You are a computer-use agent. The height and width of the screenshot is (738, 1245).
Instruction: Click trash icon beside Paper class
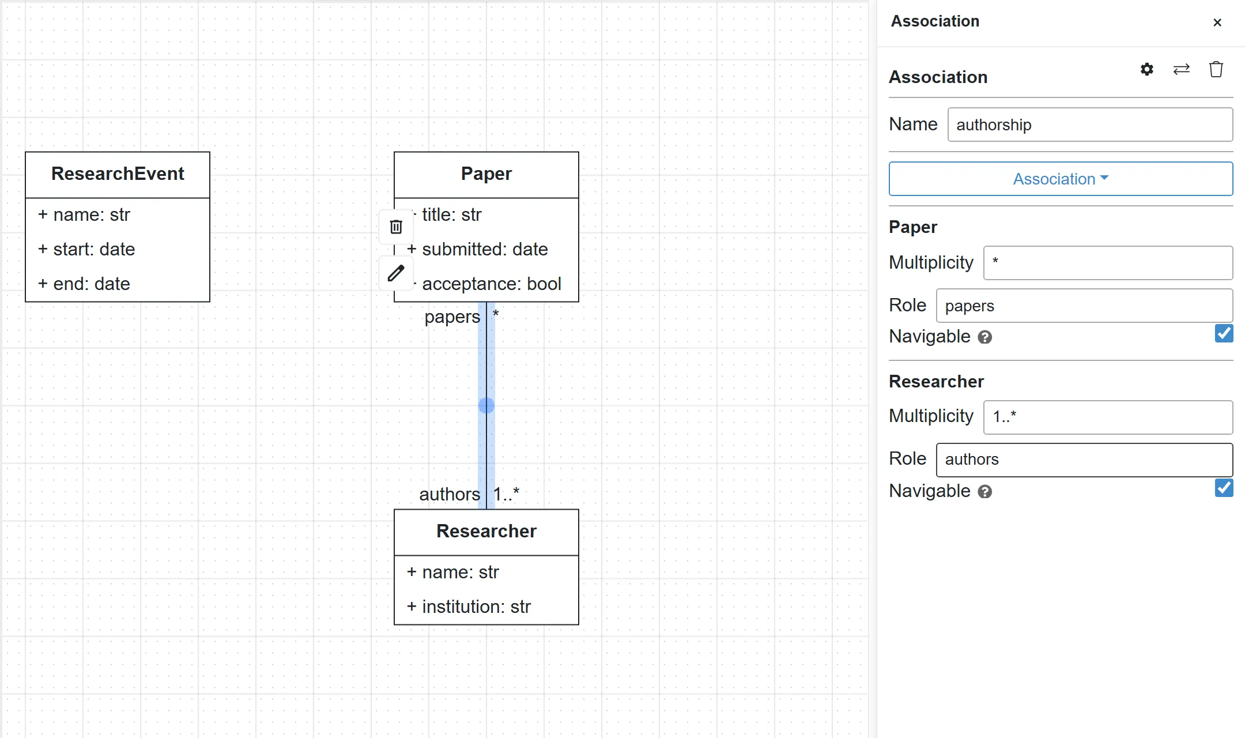coord(396,227)
